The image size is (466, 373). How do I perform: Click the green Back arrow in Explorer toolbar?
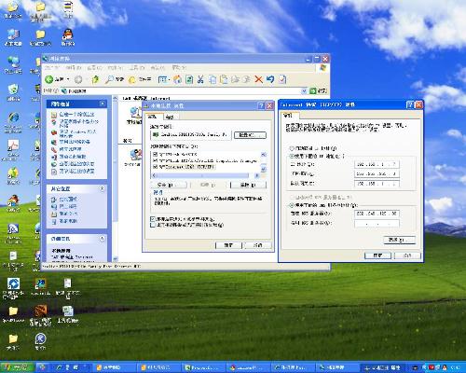[x=49, y=79]
